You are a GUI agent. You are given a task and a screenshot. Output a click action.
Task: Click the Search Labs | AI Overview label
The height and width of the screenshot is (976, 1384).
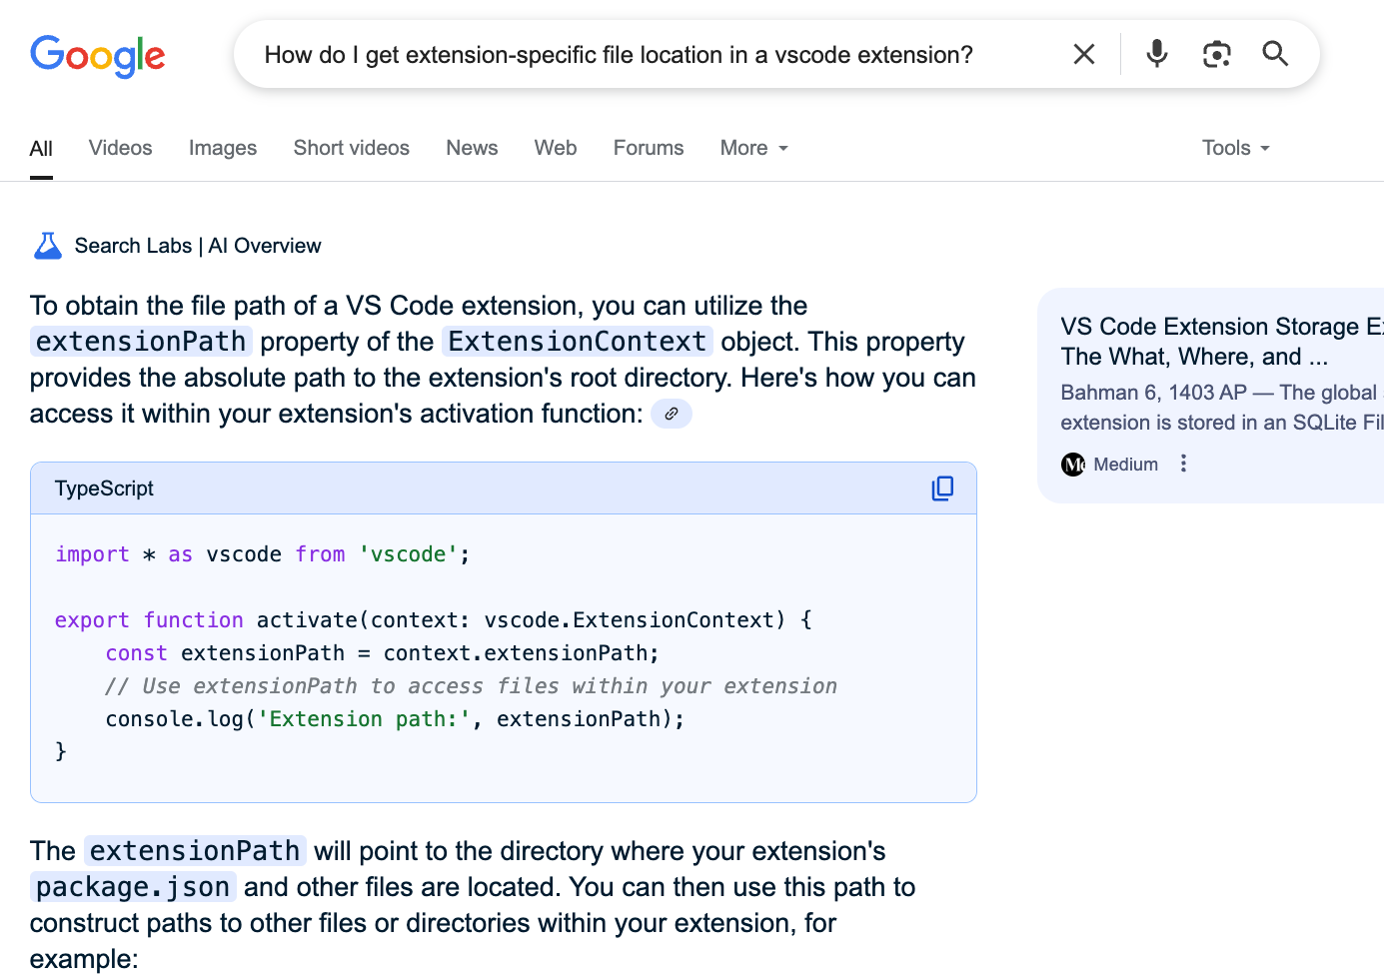[198, 246]
